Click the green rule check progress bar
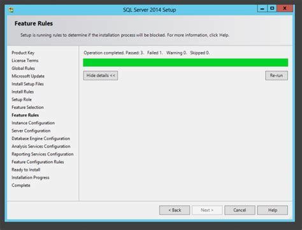The width and height of the screenshot is (302, 230). point(185,62)
